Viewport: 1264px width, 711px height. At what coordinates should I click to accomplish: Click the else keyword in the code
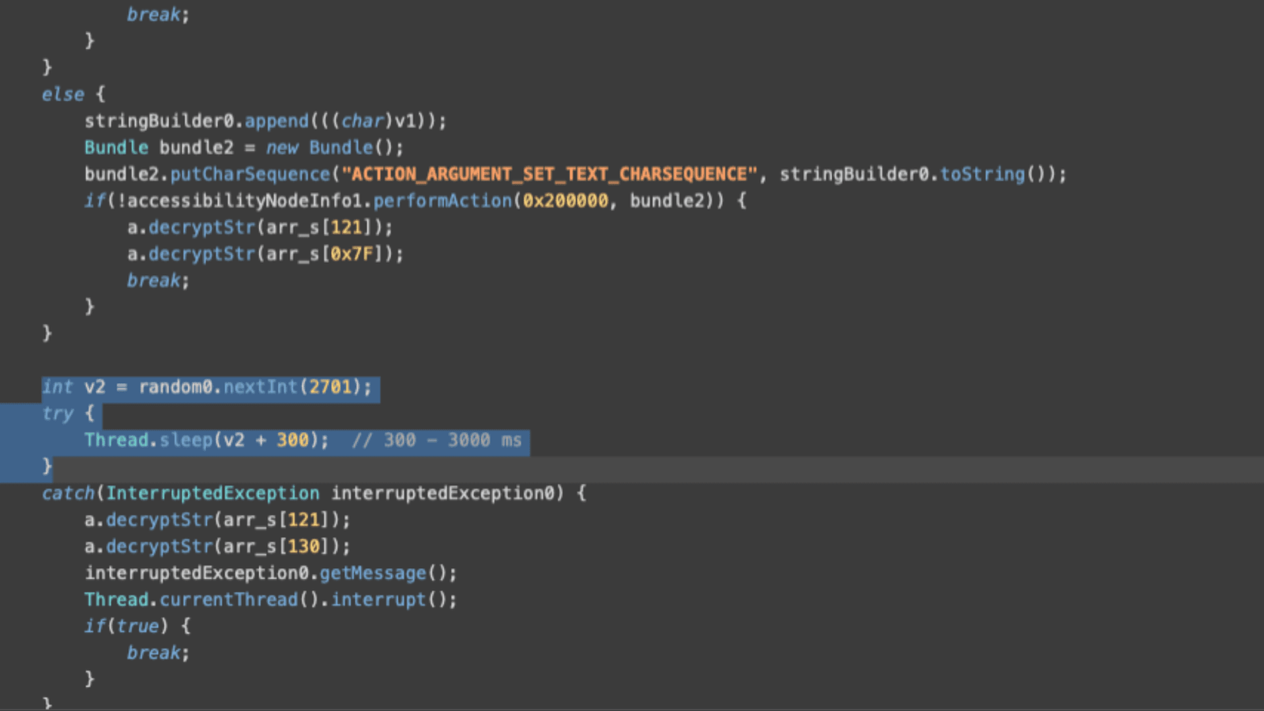[62, 94]
